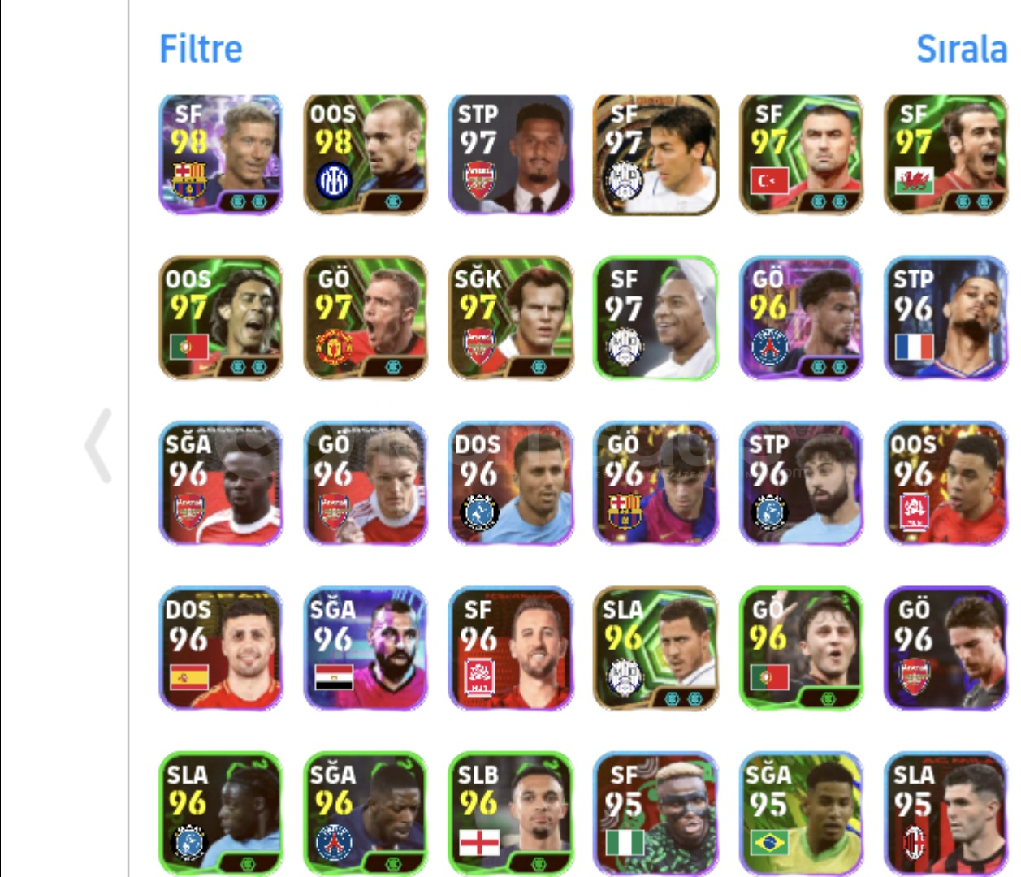Image resolution: width=1021 pixels, height=877 pixels.
Task: Go back with the left chevron arrow
Action: pos(98,446)
